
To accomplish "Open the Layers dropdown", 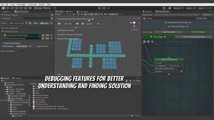I will [x=191, y=8].
